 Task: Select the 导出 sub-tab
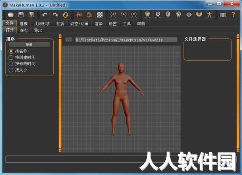click(38, 30)
